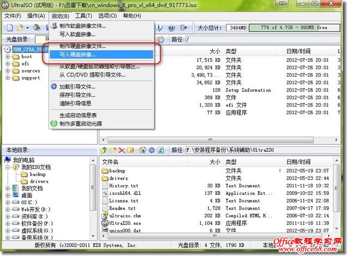The width and height of the screenshot is (349, 257).
Task: Click the new folder icon in local toolbar
Action: coord(113,150)
